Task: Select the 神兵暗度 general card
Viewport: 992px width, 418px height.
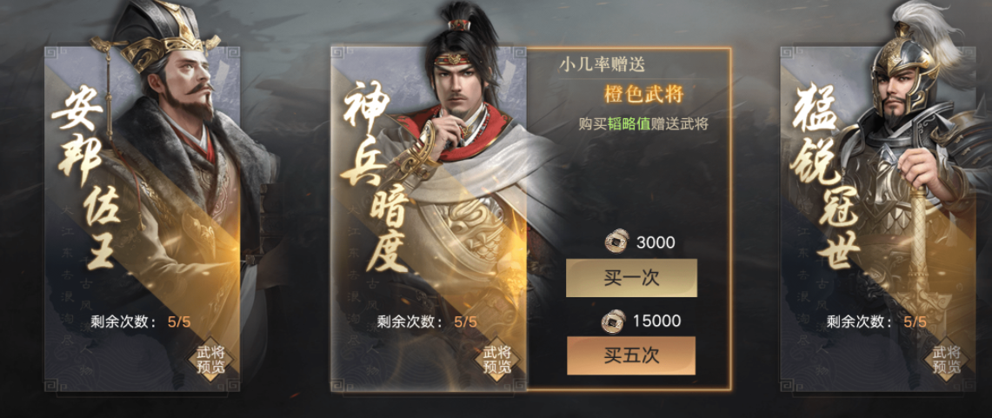Action: click(429, 218)
